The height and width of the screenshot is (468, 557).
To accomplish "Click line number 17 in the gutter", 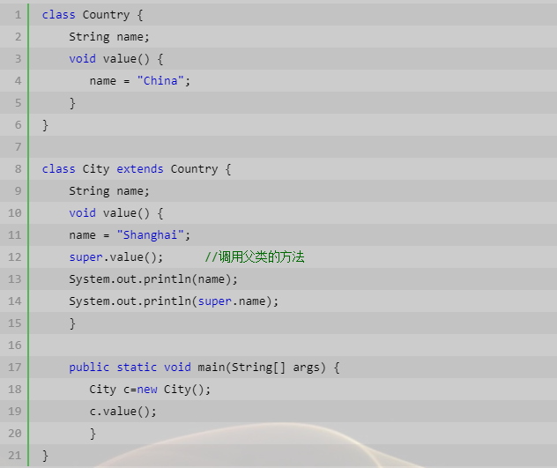I will (x=15, y=368).
